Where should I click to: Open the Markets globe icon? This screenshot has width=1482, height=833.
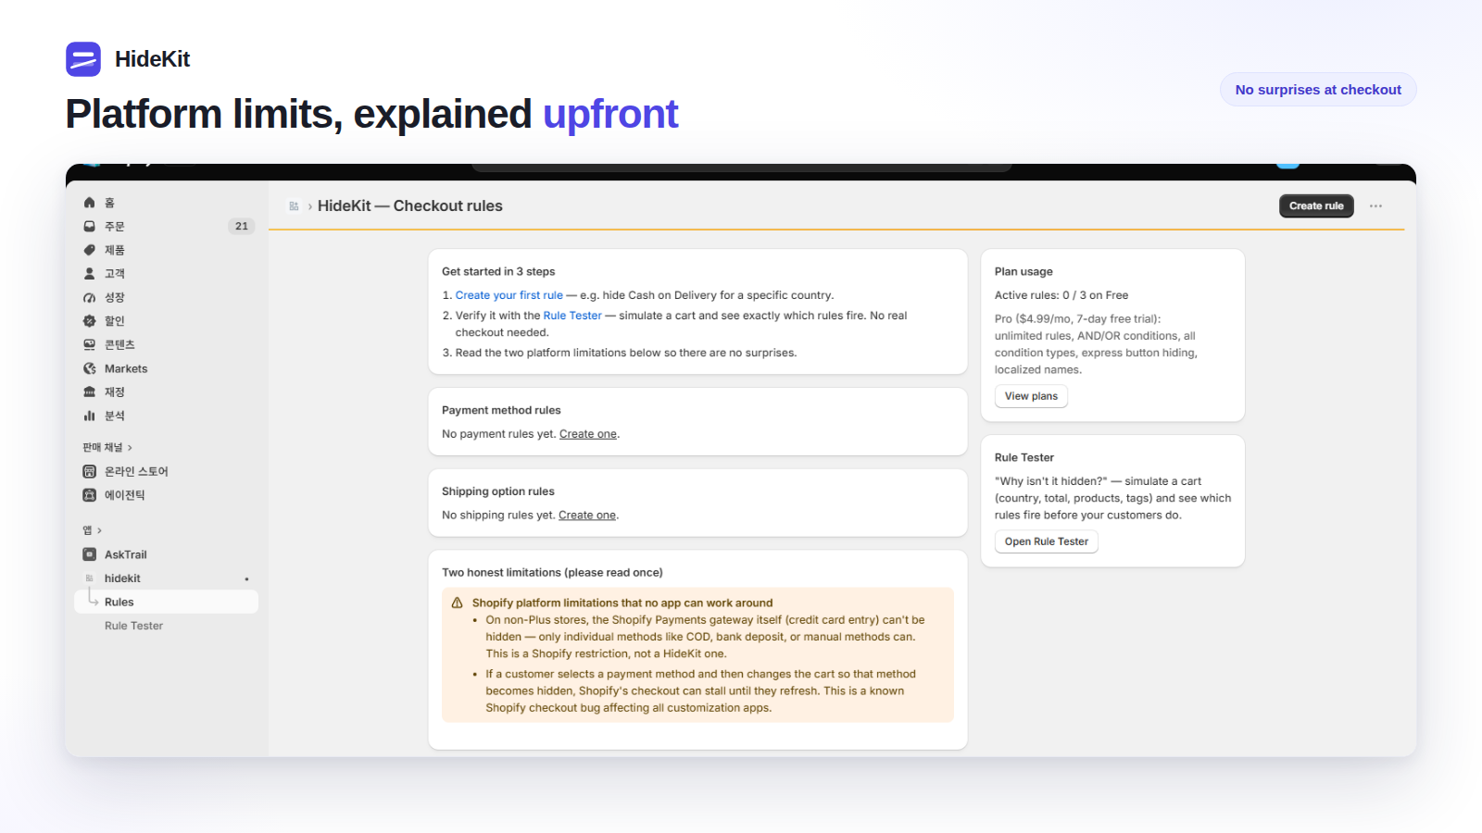(90, 368)
